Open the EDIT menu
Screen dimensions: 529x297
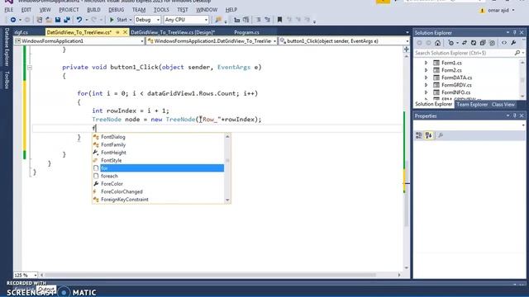[x=26, y=10]
